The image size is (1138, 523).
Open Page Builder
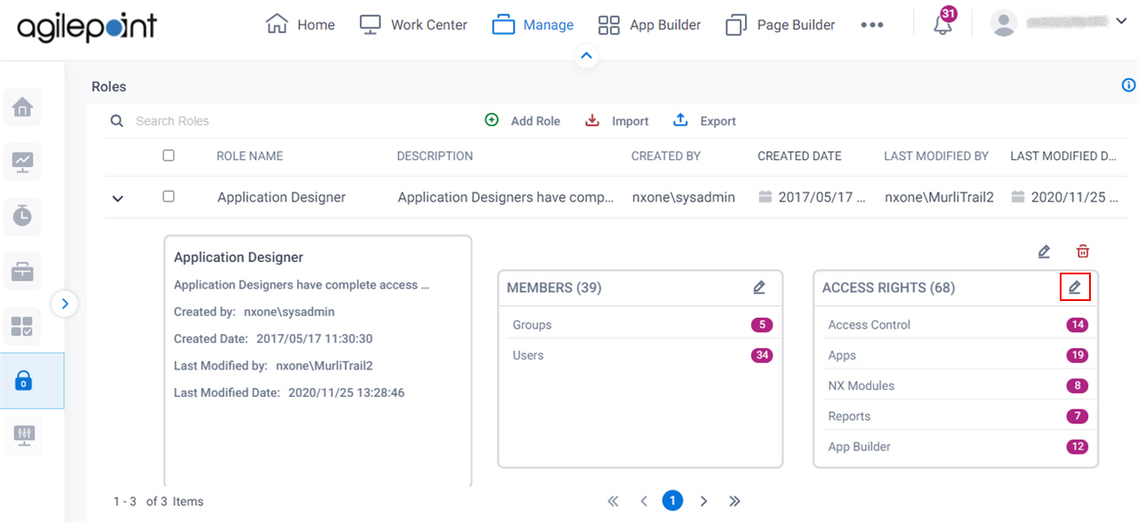pyautogui.click(x=781, y=25)
